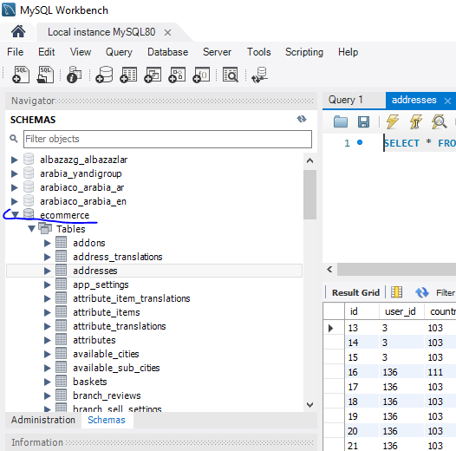
Task: Expand the addons table node
Action: click(48, 243)
